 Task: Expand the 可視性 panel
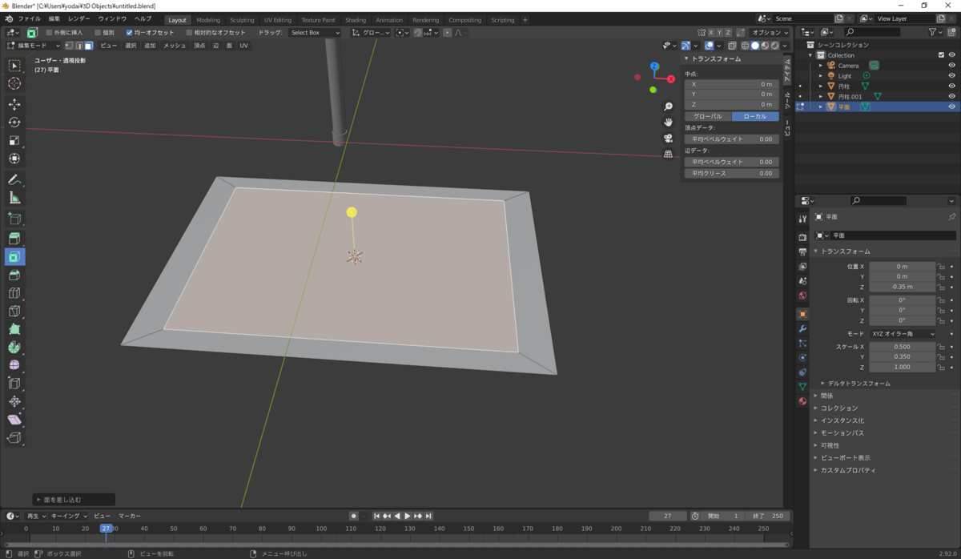click(830, 445)
